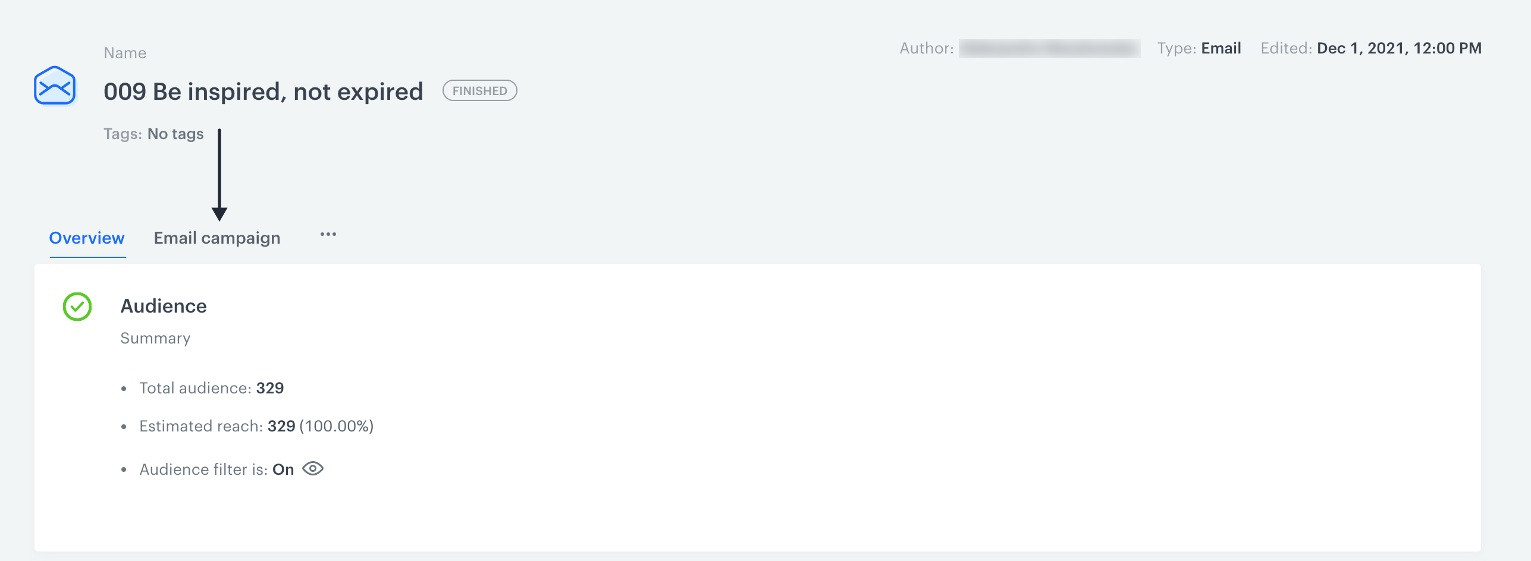Screen dimensions: 1531x561
Task: Click the campaign name 009 Be inspired, not expired
Action: [x=263, y=91]
